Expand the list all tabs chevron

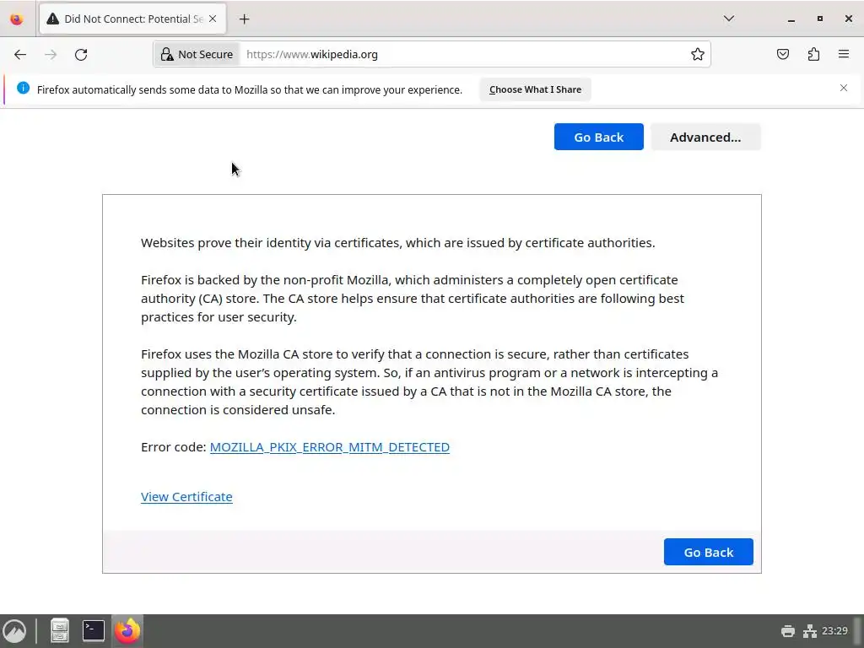click(729, 19)
